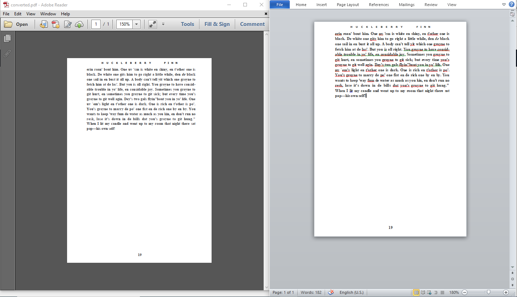The width and height of the screenshot is (517, 297).
Task: Expand the Word ribbon
Action: coord(504,5)
